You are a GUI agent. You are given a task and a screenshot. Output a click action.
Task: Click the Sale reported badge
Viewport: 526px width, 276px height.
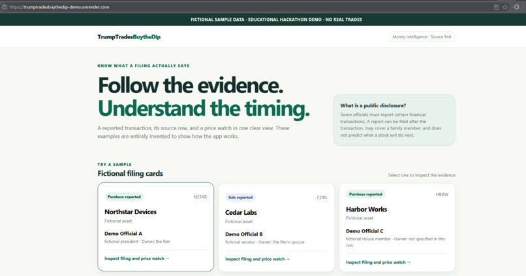241,197
